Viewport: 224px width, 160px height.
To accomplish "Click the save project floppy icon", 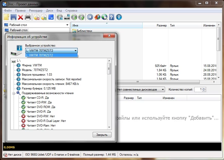I will coord(13,17).
